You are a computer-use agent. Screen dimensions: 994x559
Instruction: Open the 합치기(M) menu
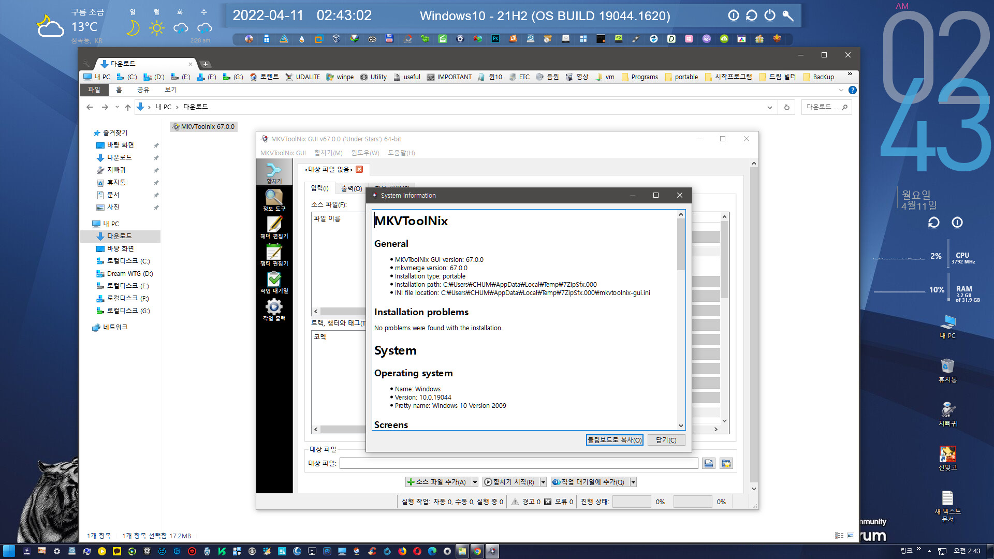pos(328,153)
